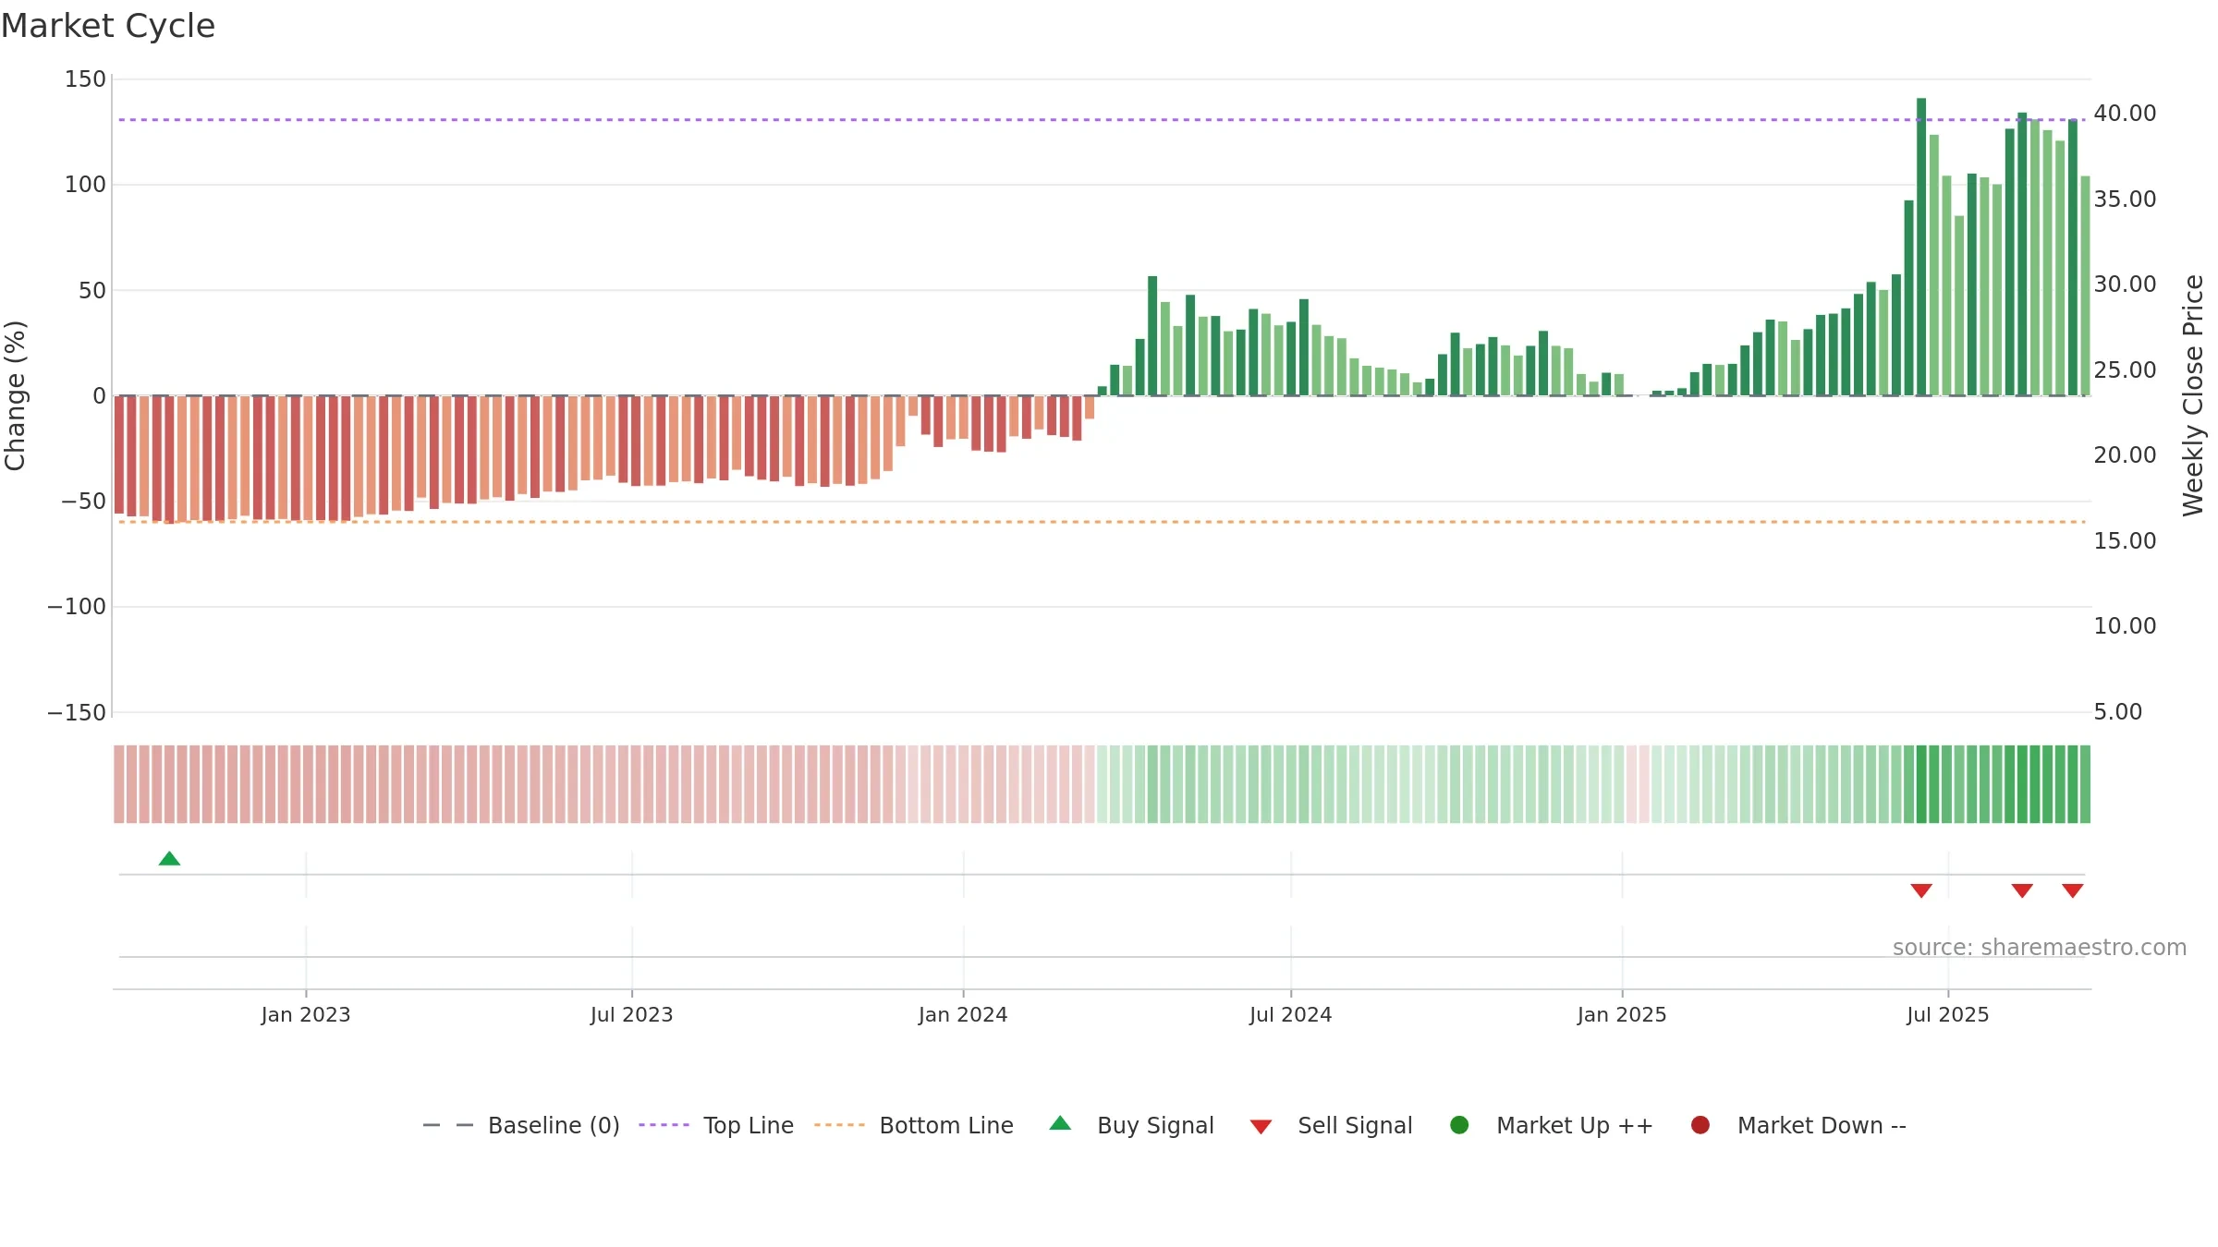Click the grey dashed Baseline legend swatch
2218x1247 pixels.
point(447,1125)
